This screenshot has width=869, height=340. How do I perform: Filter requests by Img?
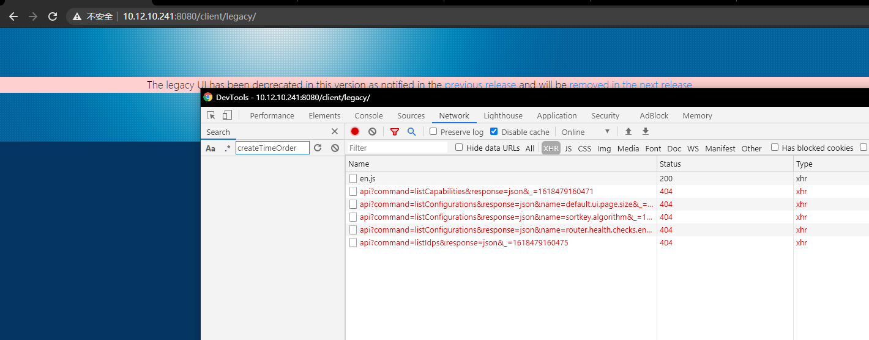coord(604,148)
